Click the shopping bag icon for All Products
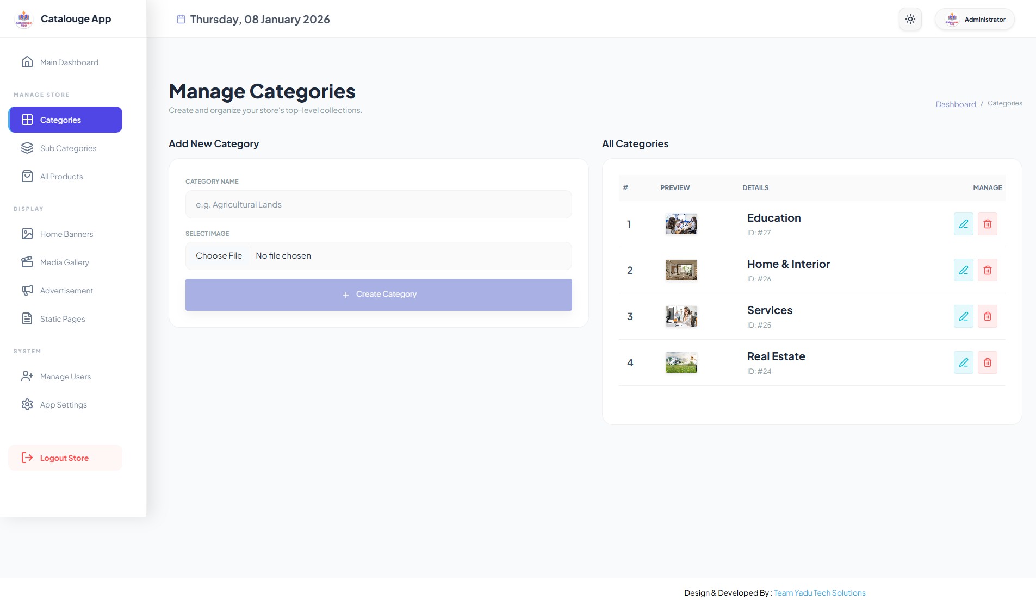The width and height of the screenshot is (1036, 607). click(27, 176)
